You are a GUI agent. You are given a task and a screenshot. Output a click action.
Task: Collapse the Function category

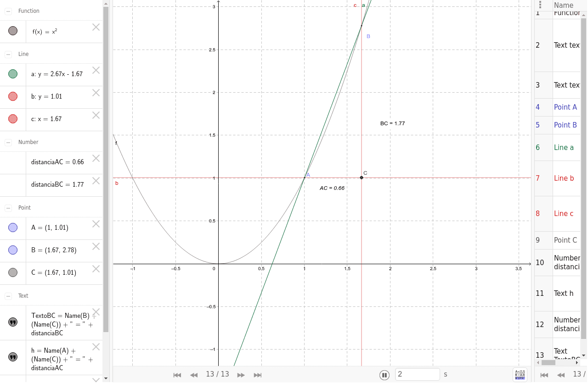(x=8, y=11)
